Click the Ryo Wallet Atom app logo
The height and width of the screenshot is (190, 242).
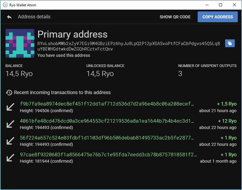[x=5, y=5]
